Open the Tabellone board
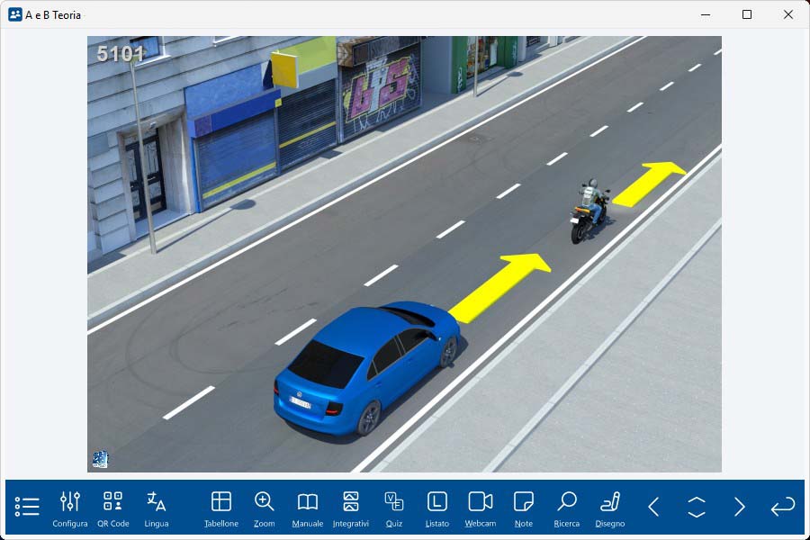 point(220,508)
